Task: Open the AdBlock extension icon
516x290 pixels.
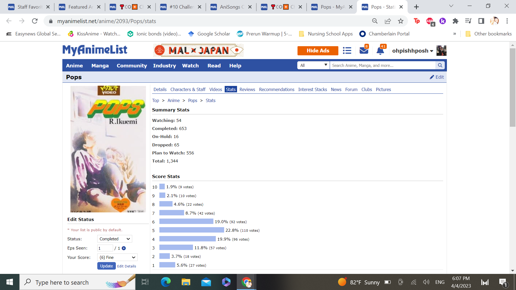Action: tap(430, 21)
